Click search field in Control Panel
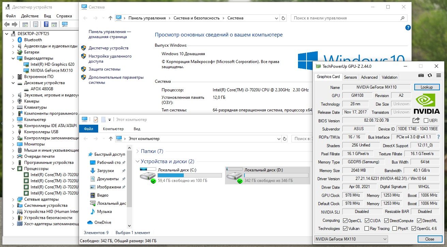Screen dimensions: 447x247 click(x=349, y=18)
